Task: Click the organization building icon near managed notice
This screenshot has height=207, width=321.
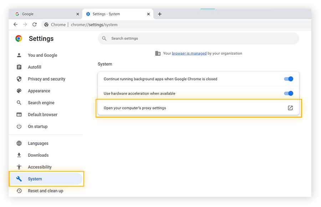Action: pyautogui.click(x=158, y=53)
